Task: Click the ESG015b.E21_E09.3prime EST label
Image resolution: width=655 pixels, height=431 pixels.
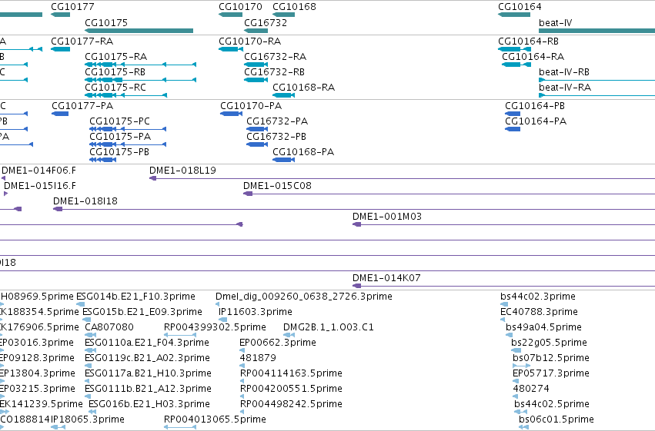Action: point(142,312)
